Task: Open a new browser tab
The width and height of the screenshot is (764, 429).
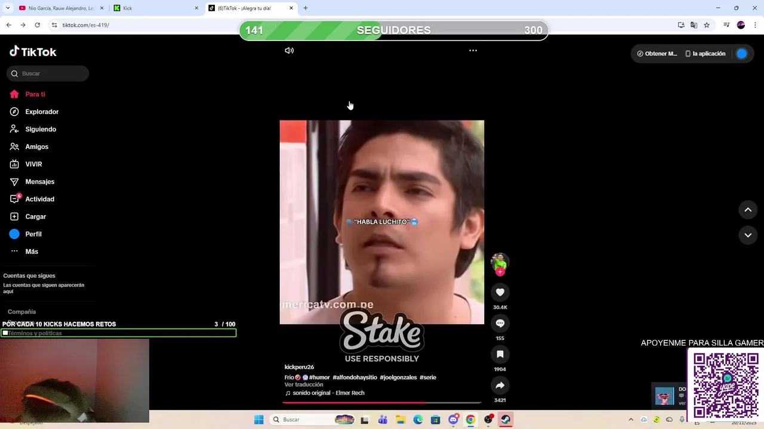Action: click(x=306, y=8)
